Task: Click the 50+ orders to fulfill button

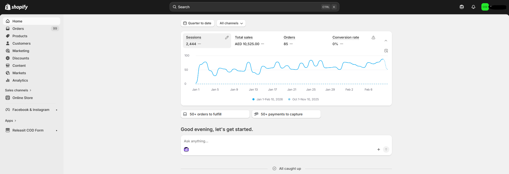Action: coord(215,114)
